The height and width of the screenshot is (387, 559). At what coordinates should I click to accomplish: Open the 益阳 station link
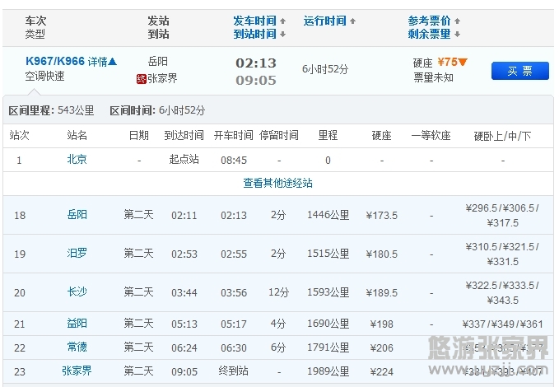pyautogui.click(x=77, y=324)
